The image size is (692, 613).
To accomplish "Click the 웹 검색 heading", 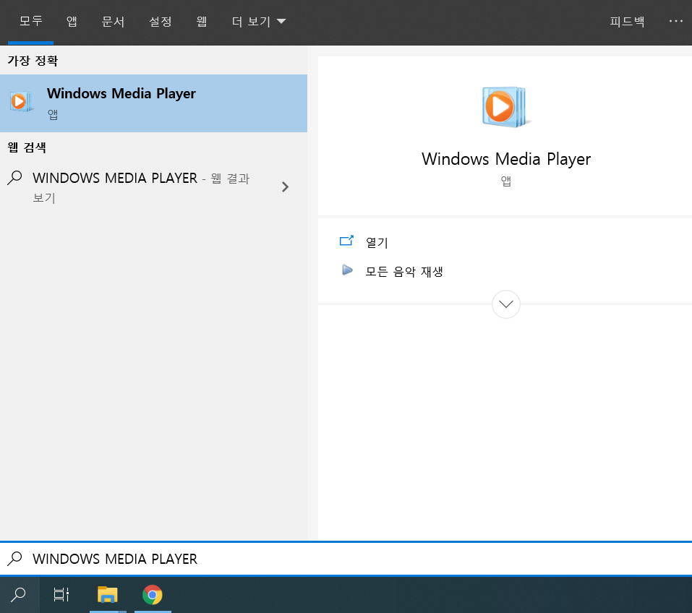I will pos(27,147).
